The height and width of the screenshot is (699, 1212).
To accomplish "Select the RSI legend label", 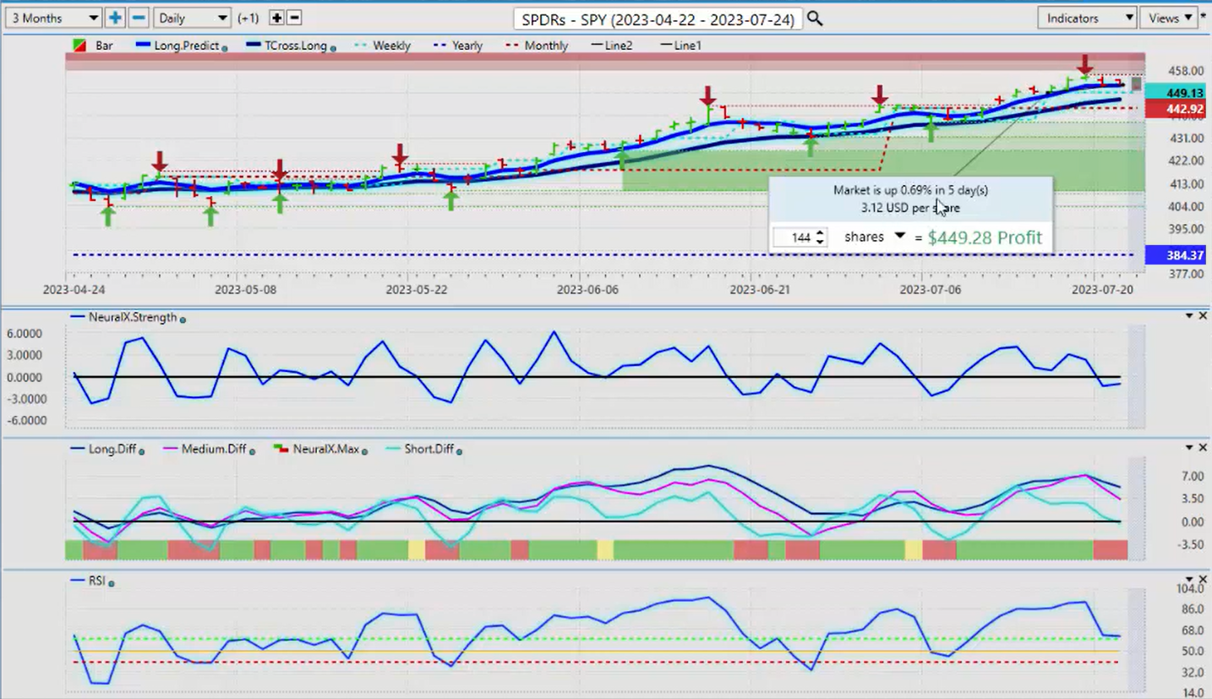I will click(97, 581).
